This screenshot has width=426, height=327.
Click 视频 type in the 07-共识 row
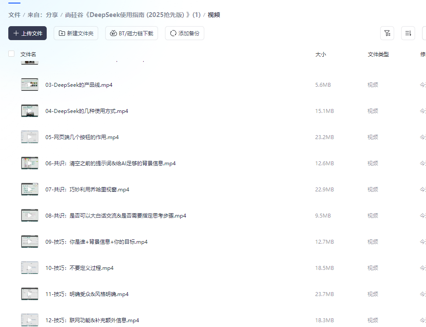click(373, 190)
